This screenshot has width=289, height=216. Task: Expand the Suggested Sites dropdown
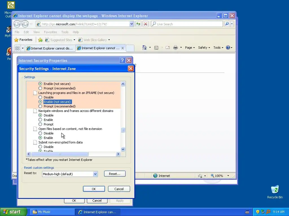(74, 40)
